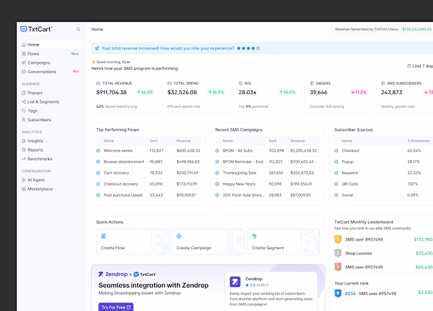Click the Try For Free button

pos(116,307)
